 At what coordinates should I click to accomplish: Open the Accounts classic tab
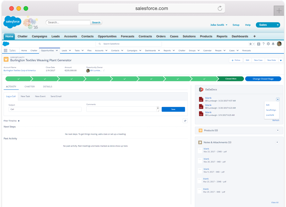point(70,37)
